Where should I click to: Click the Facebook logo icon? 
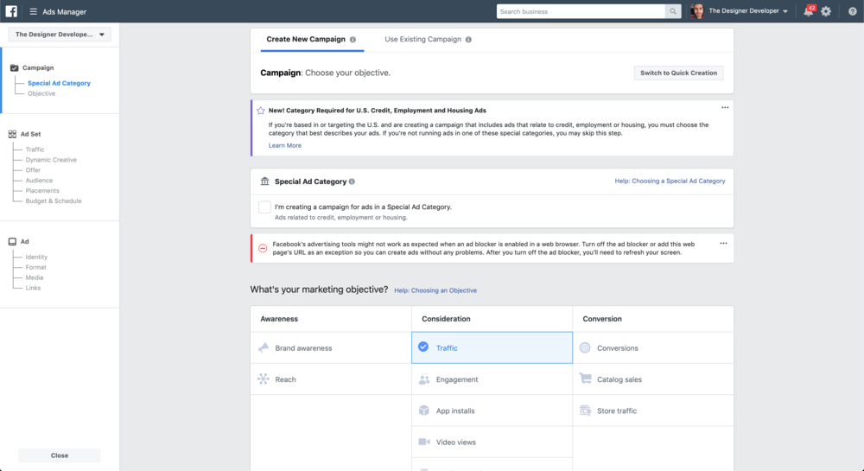(11, 11)
